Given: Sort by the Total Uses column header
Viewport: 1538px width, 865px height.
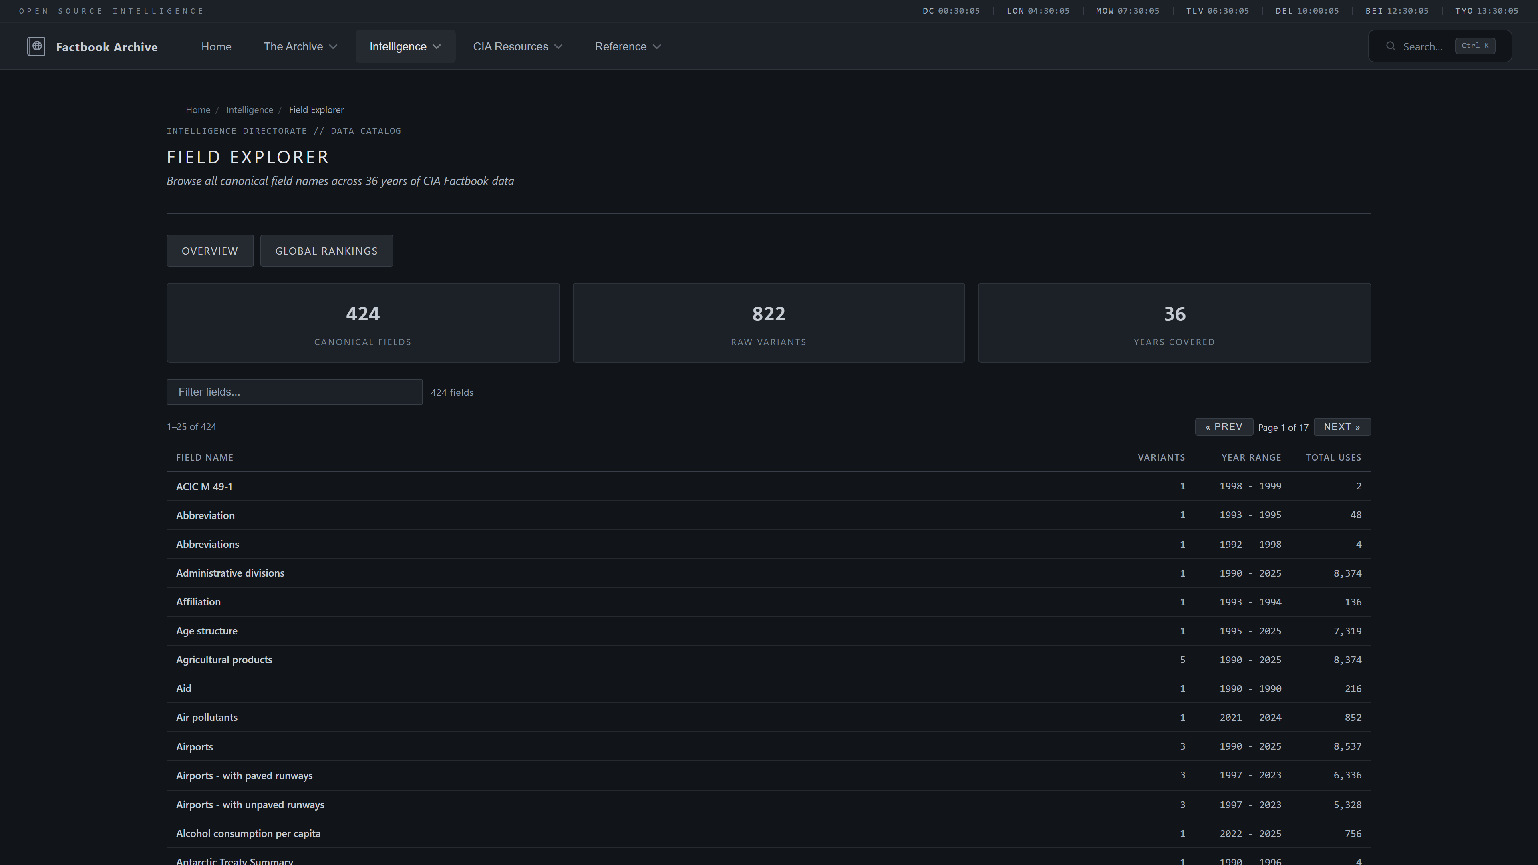Looking at the screenshot, I should coord(1333,457).
